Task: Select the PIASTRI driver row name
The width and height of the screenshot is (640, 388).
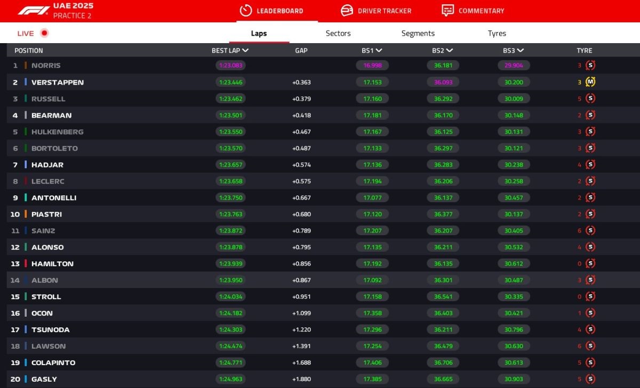Action: pos(46,214)
